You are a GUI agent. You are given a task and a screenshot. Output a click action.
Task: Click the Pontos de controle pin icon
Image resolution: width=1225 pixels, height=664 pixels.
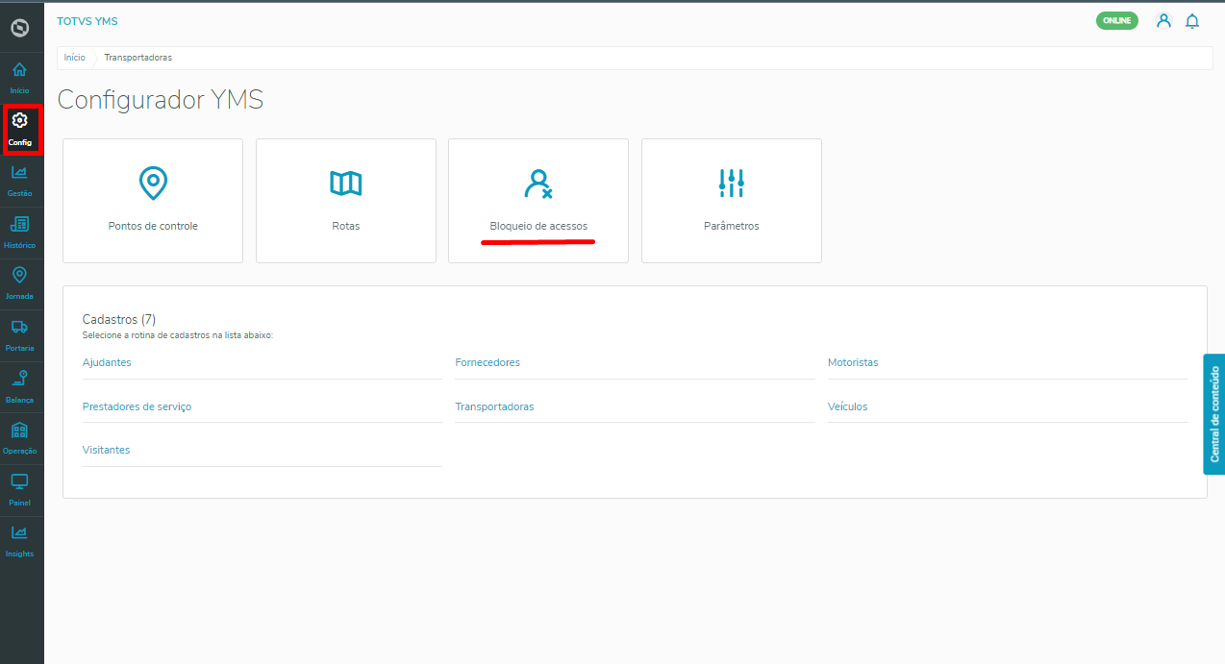click(x=153, y=183)
